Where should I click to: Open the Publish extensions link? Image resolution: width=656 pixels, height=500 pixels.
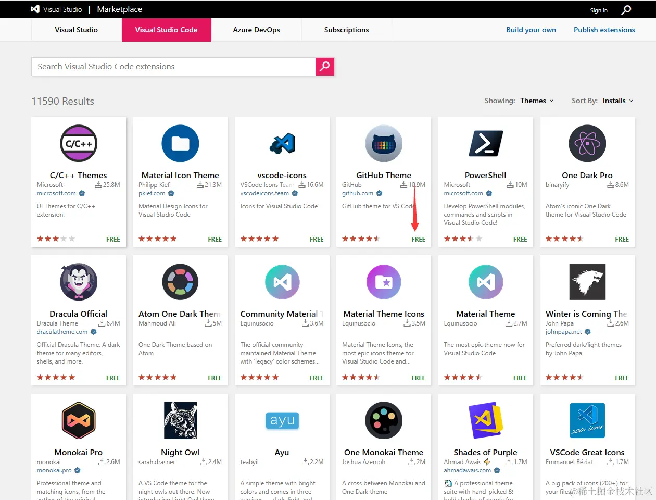click(x=604, y=30)
